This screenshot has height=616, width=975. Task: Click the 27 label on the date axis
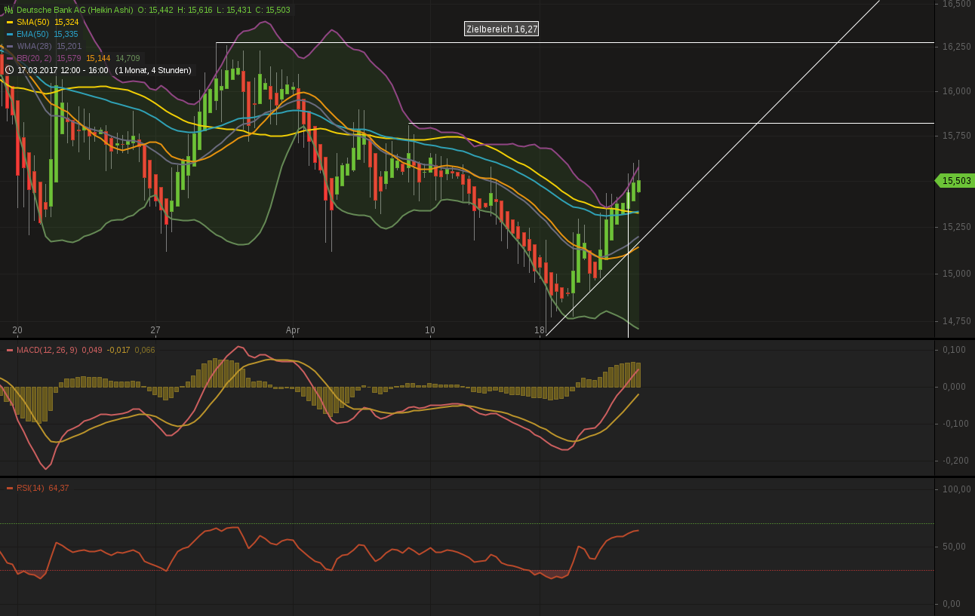155,330
